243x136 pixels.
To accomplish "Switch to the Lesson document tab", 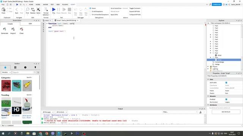I will [x=47, y=20].
